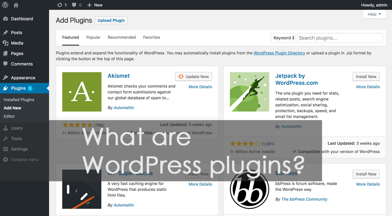Focus the Search plugins field

(340, 38)
